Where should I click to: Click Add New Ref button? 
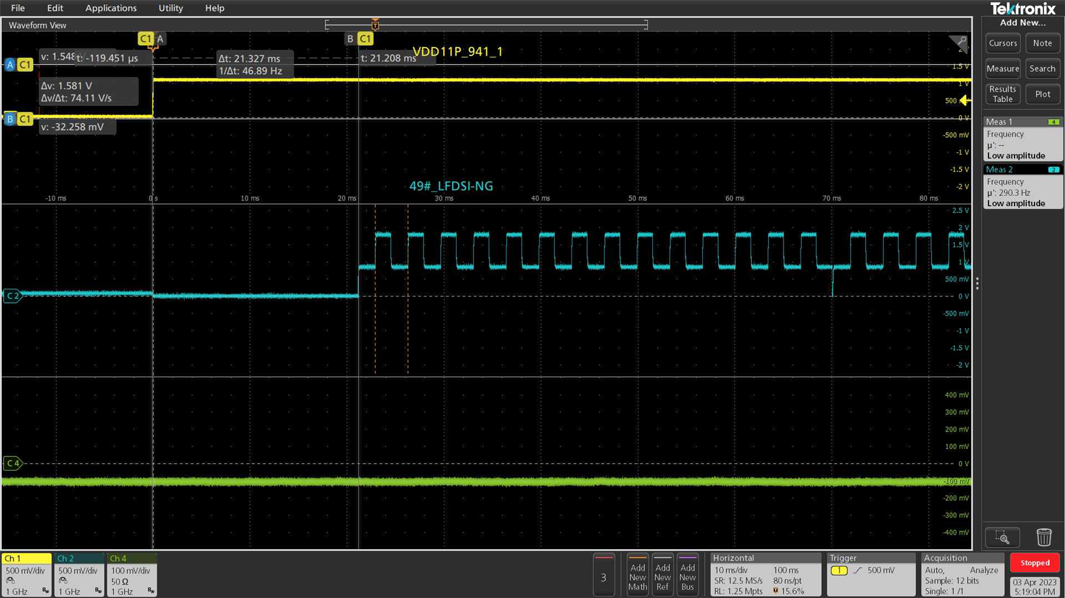click(x=663, y=575)
